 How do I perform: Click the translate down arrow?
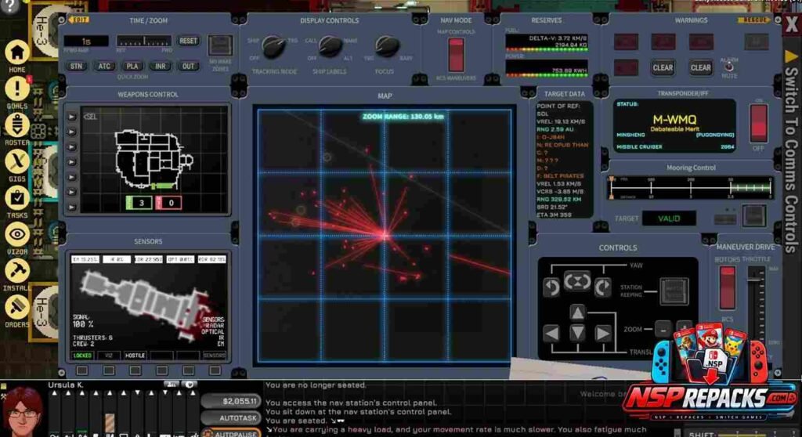pos(577,333)
